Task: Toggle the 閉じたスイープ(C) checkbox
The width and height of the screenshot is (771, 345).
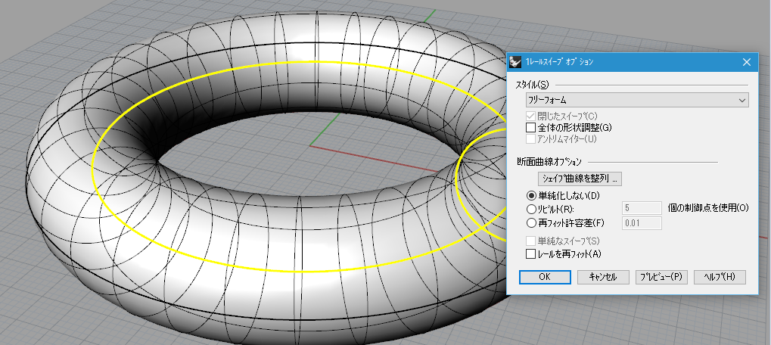Action: tap(530, 116)
